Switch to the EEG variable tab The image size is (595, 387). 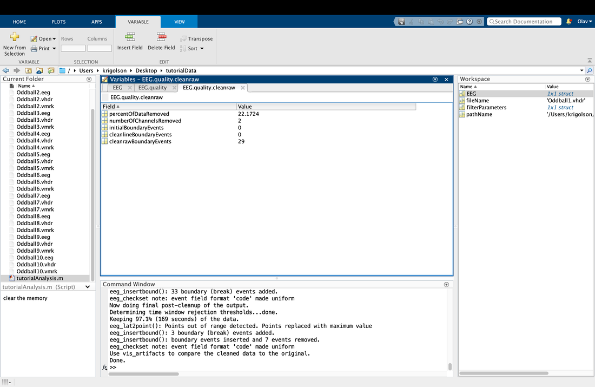click(x=117, y=88)
